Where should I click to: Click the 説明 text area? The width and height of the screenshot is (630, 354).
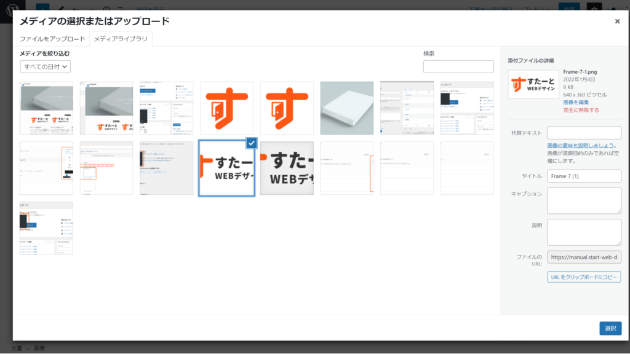click(x=584, y=232)
